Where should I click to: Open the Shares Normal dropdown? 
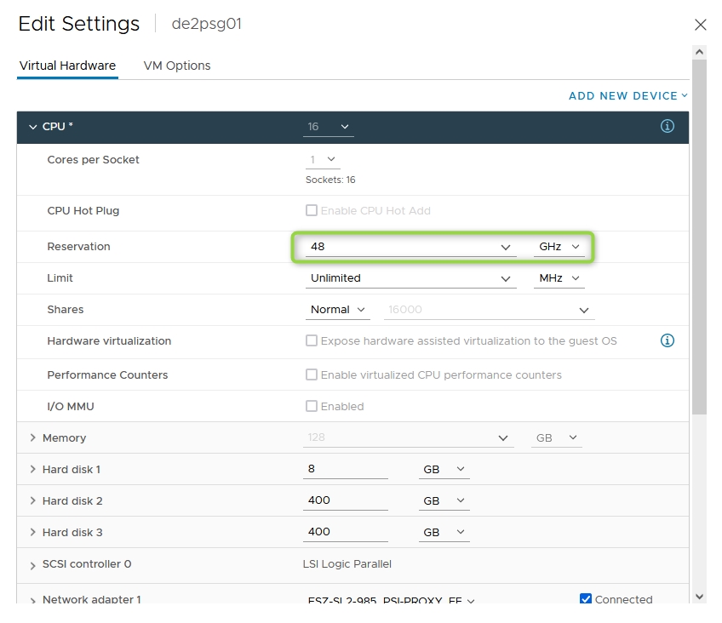pyautogui.click(x=338, y=310)
